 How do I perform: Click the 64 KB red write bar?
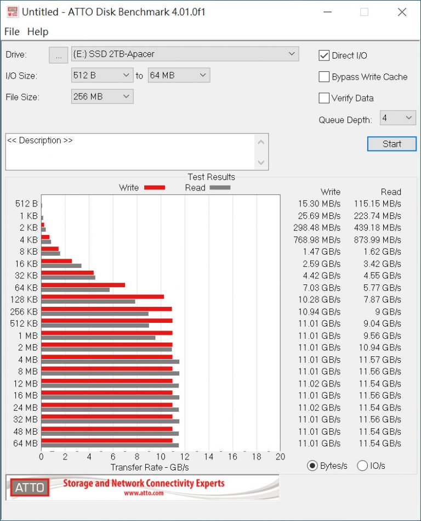[83, 285]
